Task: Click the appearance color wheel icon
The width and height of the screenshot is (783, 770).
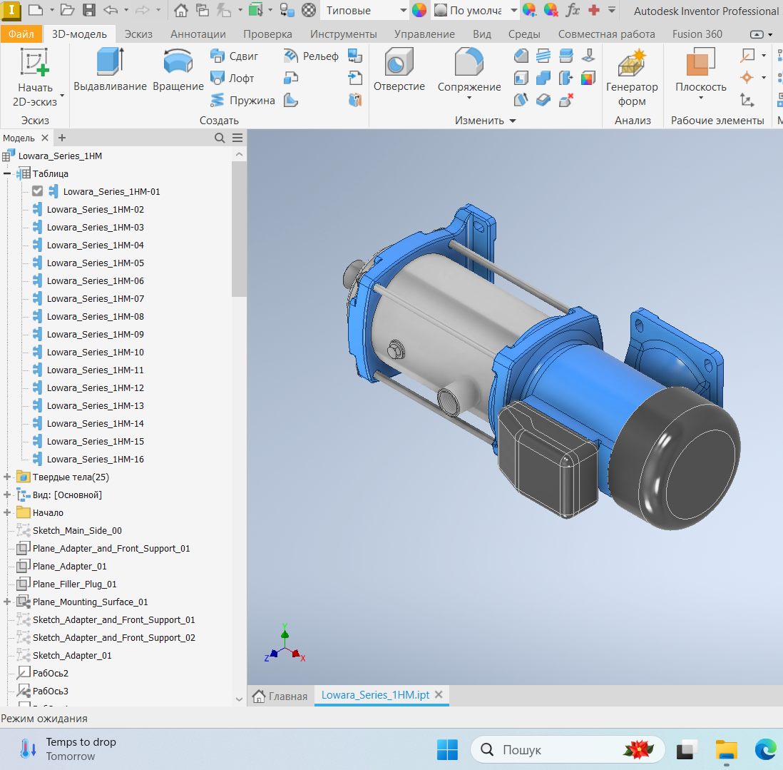Action: (419, 10)
